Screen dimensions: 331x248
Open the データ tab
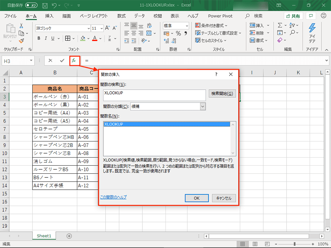coord(139,16)
